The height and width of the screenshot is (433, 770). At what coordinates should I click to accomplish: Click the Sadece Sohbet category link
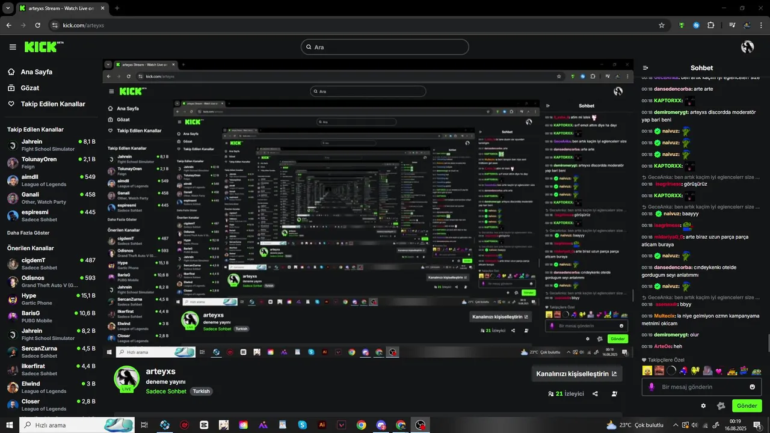pos(166,392)
